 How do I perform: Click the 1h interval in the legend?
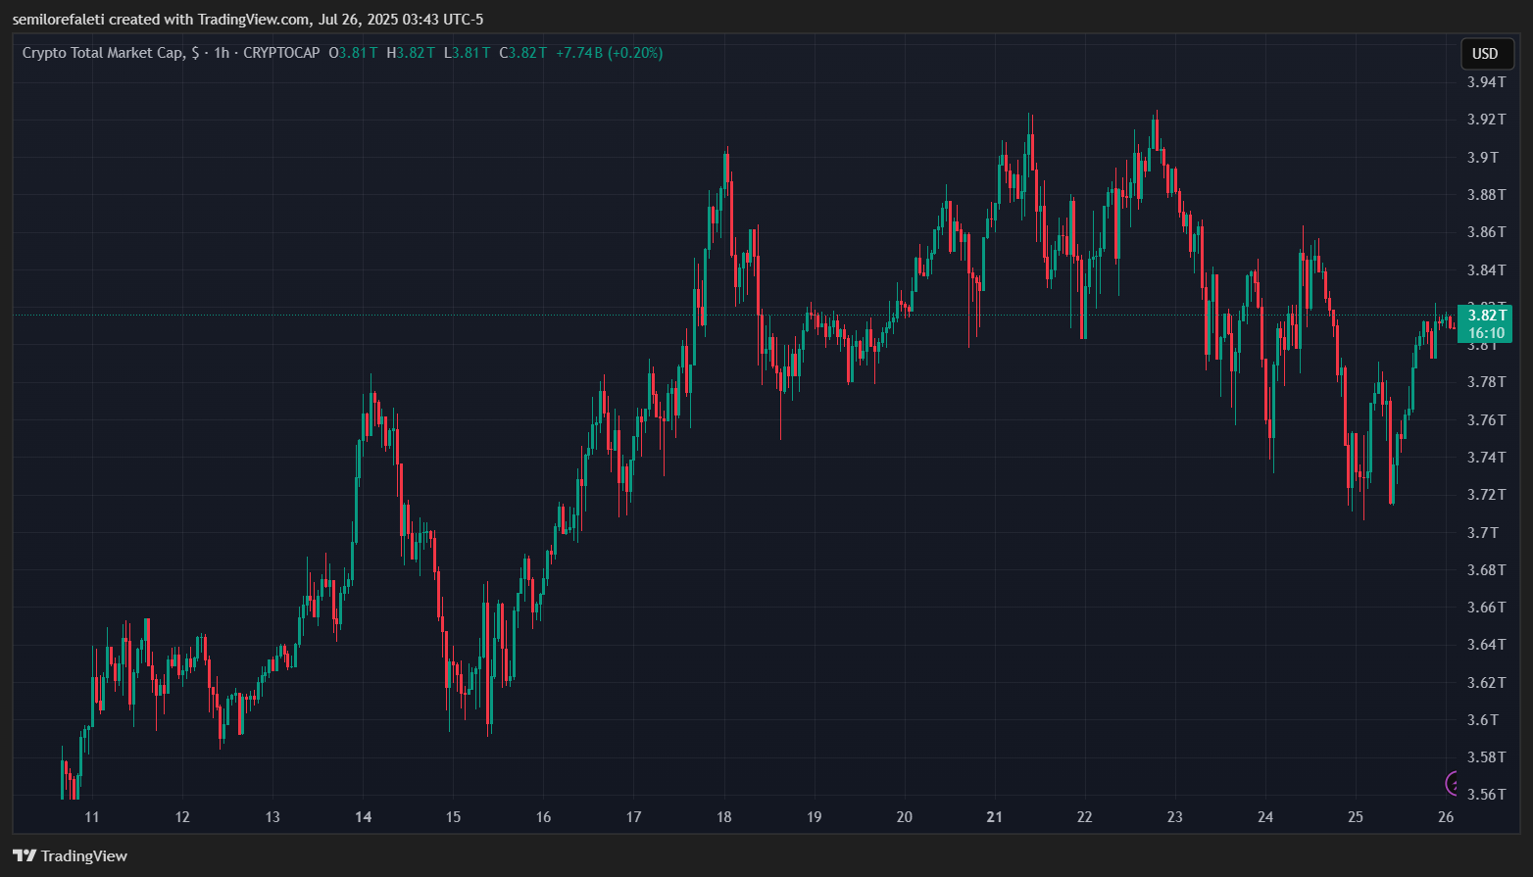click(222, 53)
